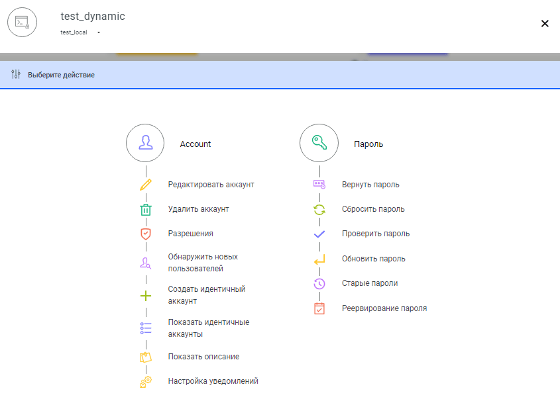Open Старые пароли
Viewport: 560px width, 407px height.
370,283
